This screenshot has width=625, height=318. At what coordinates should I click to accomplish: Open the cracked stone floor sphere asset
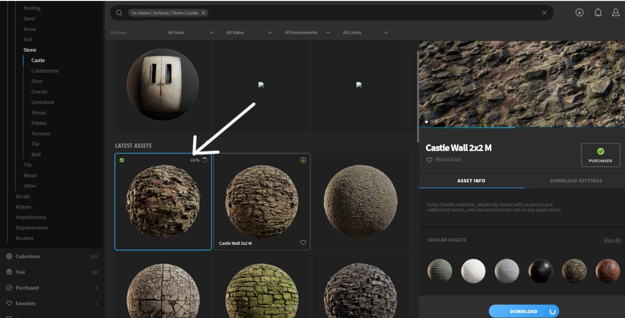(163, 291)
